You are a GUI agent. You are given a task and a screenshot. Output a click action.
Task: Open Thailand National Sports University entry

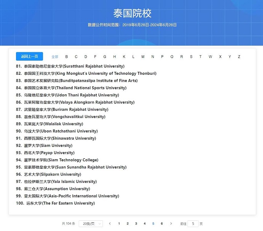[x=70, y=88]
